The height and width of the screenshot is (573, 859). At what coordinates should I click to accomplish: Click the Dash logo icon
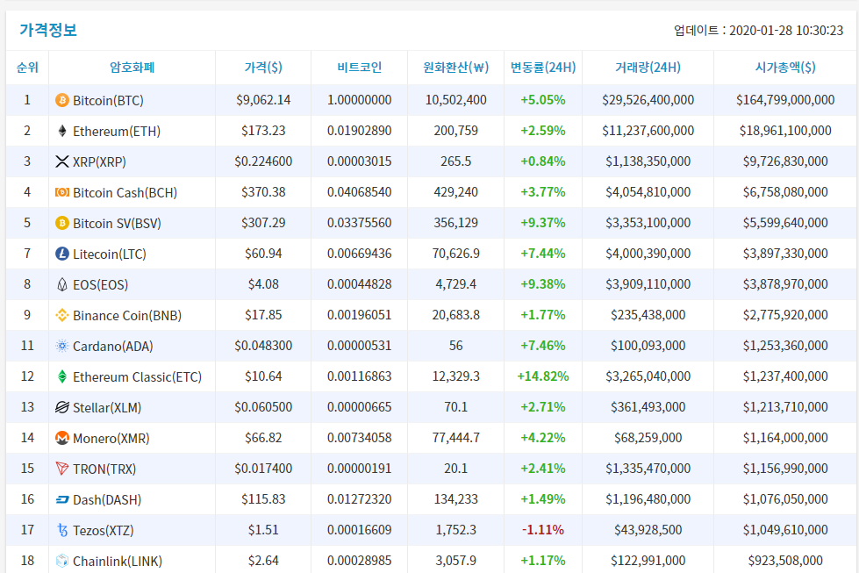(x=62, y=499)
